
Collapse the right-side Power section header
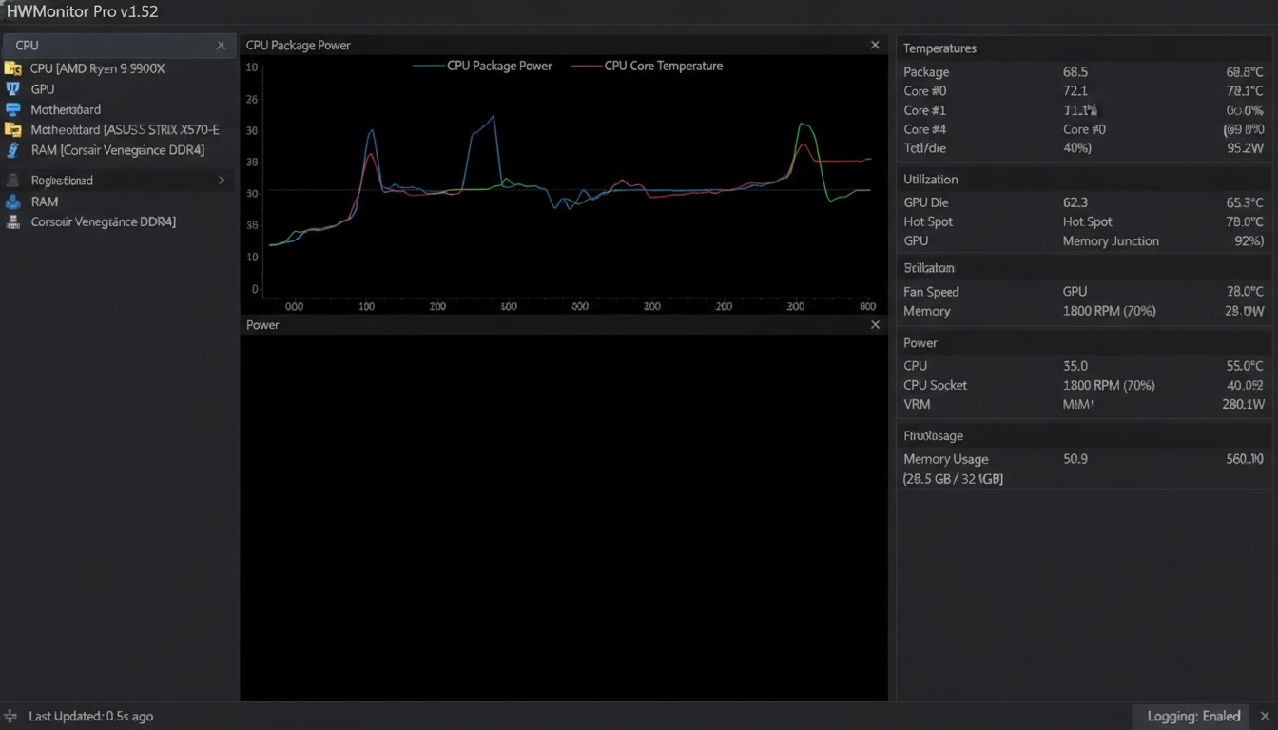coord(1084,342)
